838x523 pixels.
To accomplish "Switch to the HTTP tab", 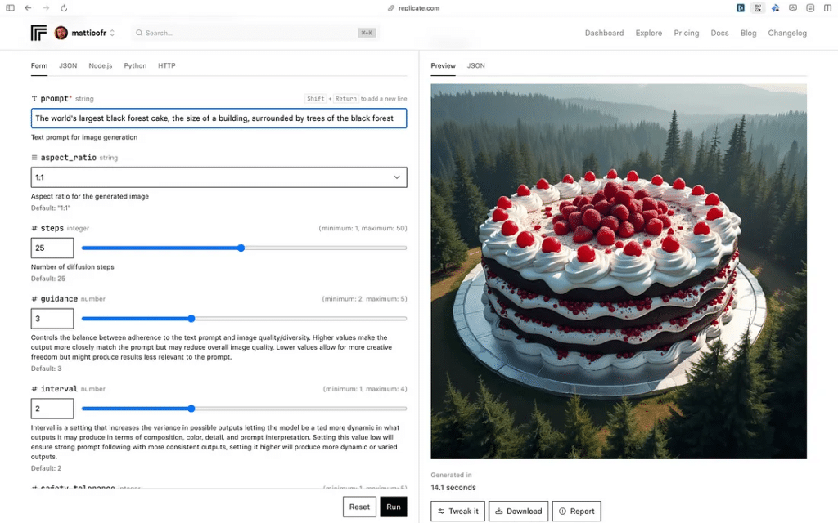I will click(x=167, y=65).
